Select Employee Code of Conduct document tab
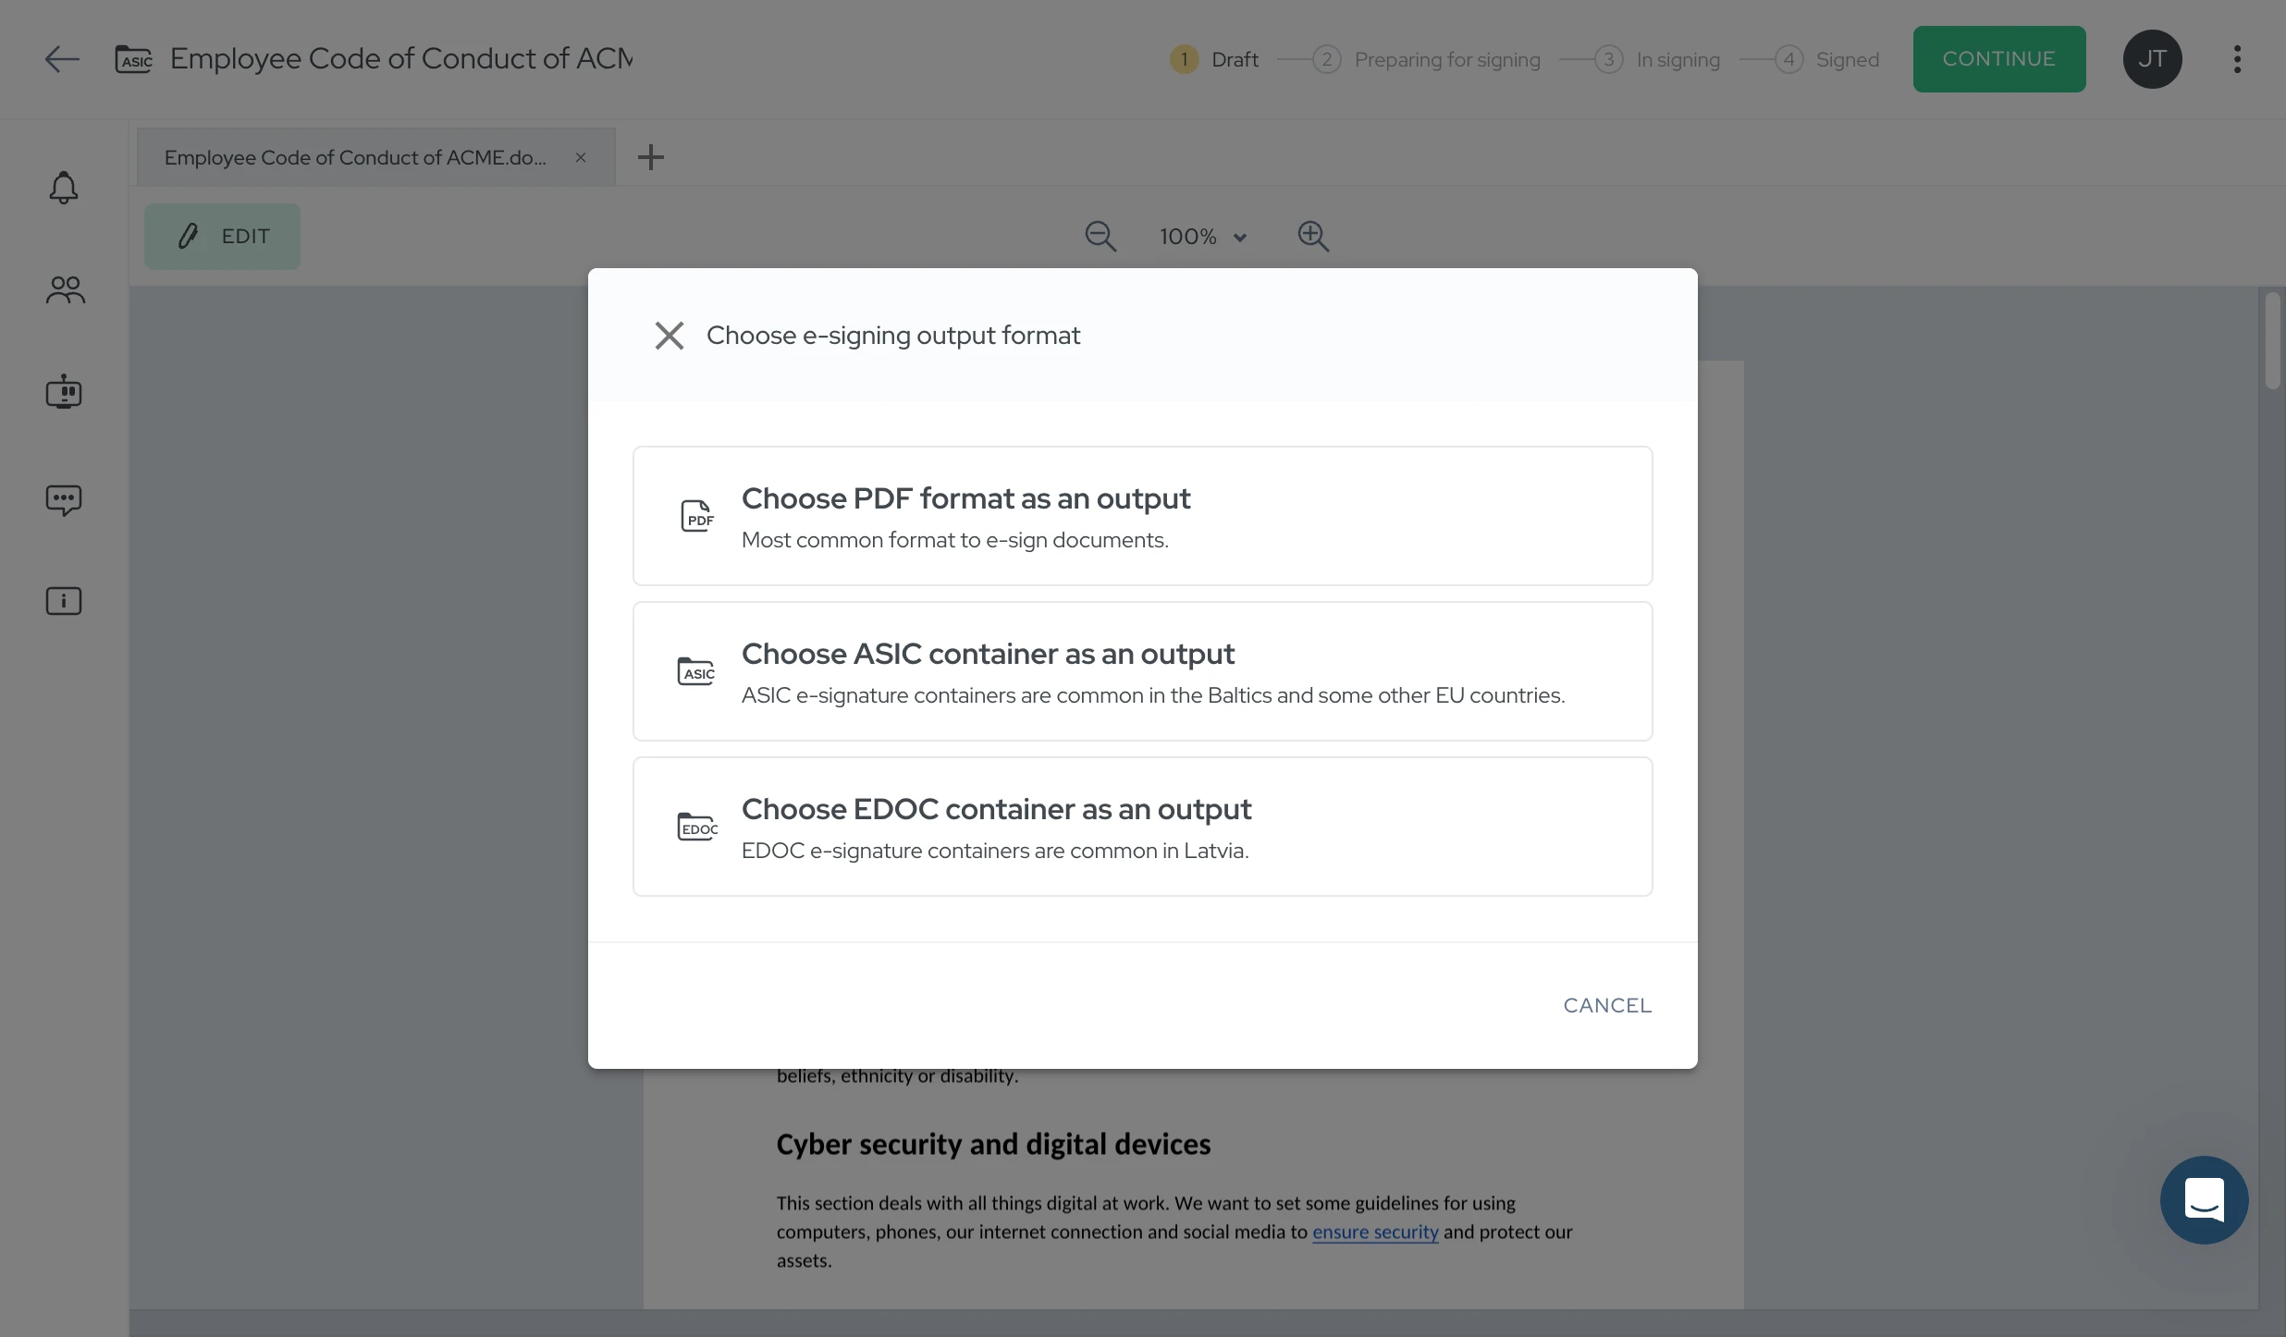Screen dimensions: 2286x1337 click(355, 157)
